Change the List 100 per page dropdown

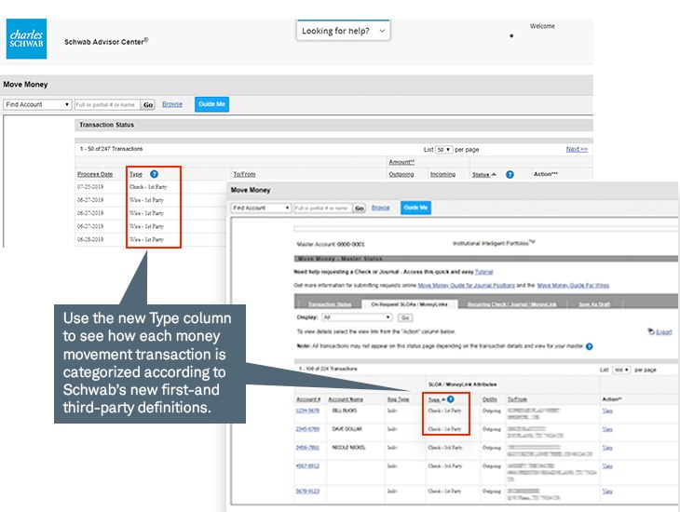pos(621,370)
